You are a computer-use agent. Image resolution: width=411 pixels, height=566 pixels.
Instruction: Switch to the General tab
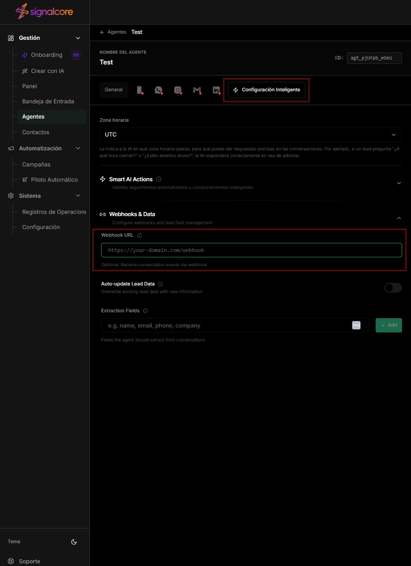114,90
